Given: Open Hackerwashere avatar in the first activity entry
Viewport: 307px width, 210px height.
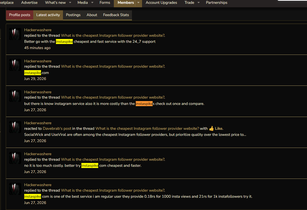Looking at the screenshot, I should (x=15, y=34).
